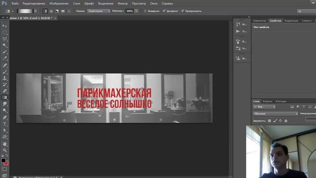Select the Gradient tool in toolbox
The height and width of the screenshot is (178, 316).
[4, 97]
